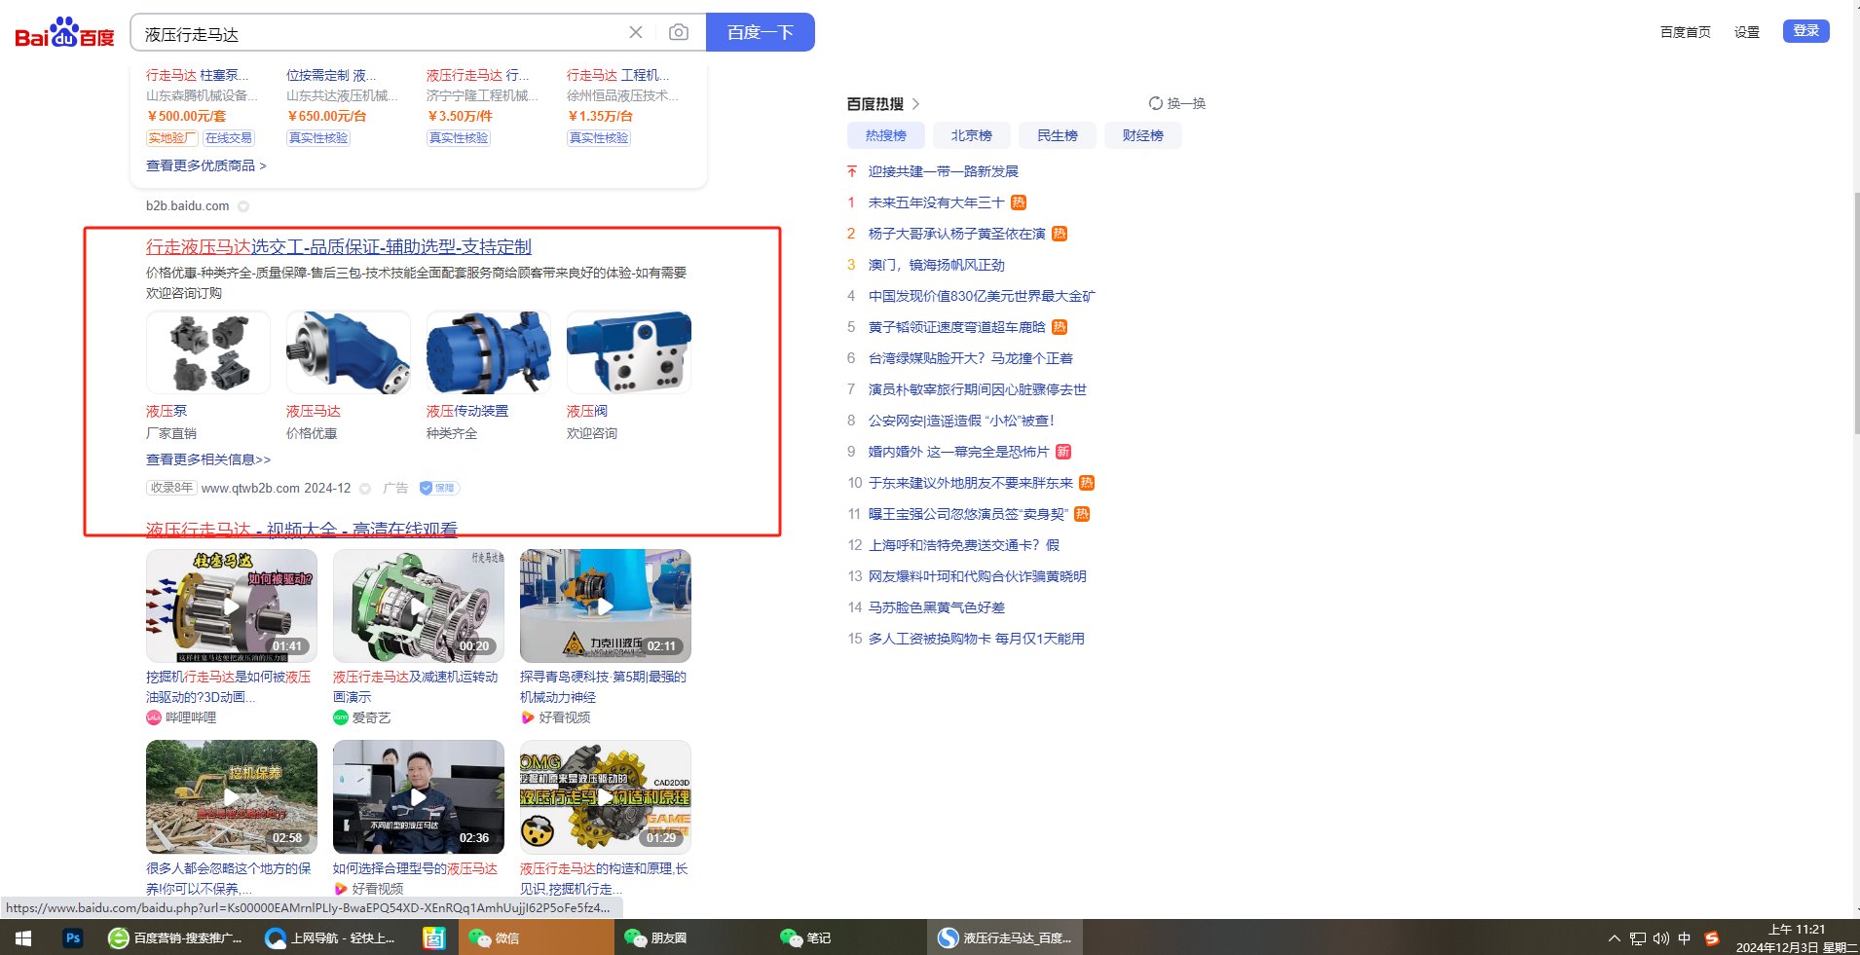The image size is (1860, 955).
Task: Go to 百度首页
Action: click(x=1686, y=32)
